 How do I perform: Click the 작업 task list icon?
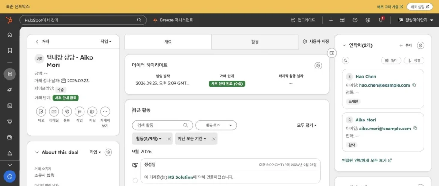[79, 111]
